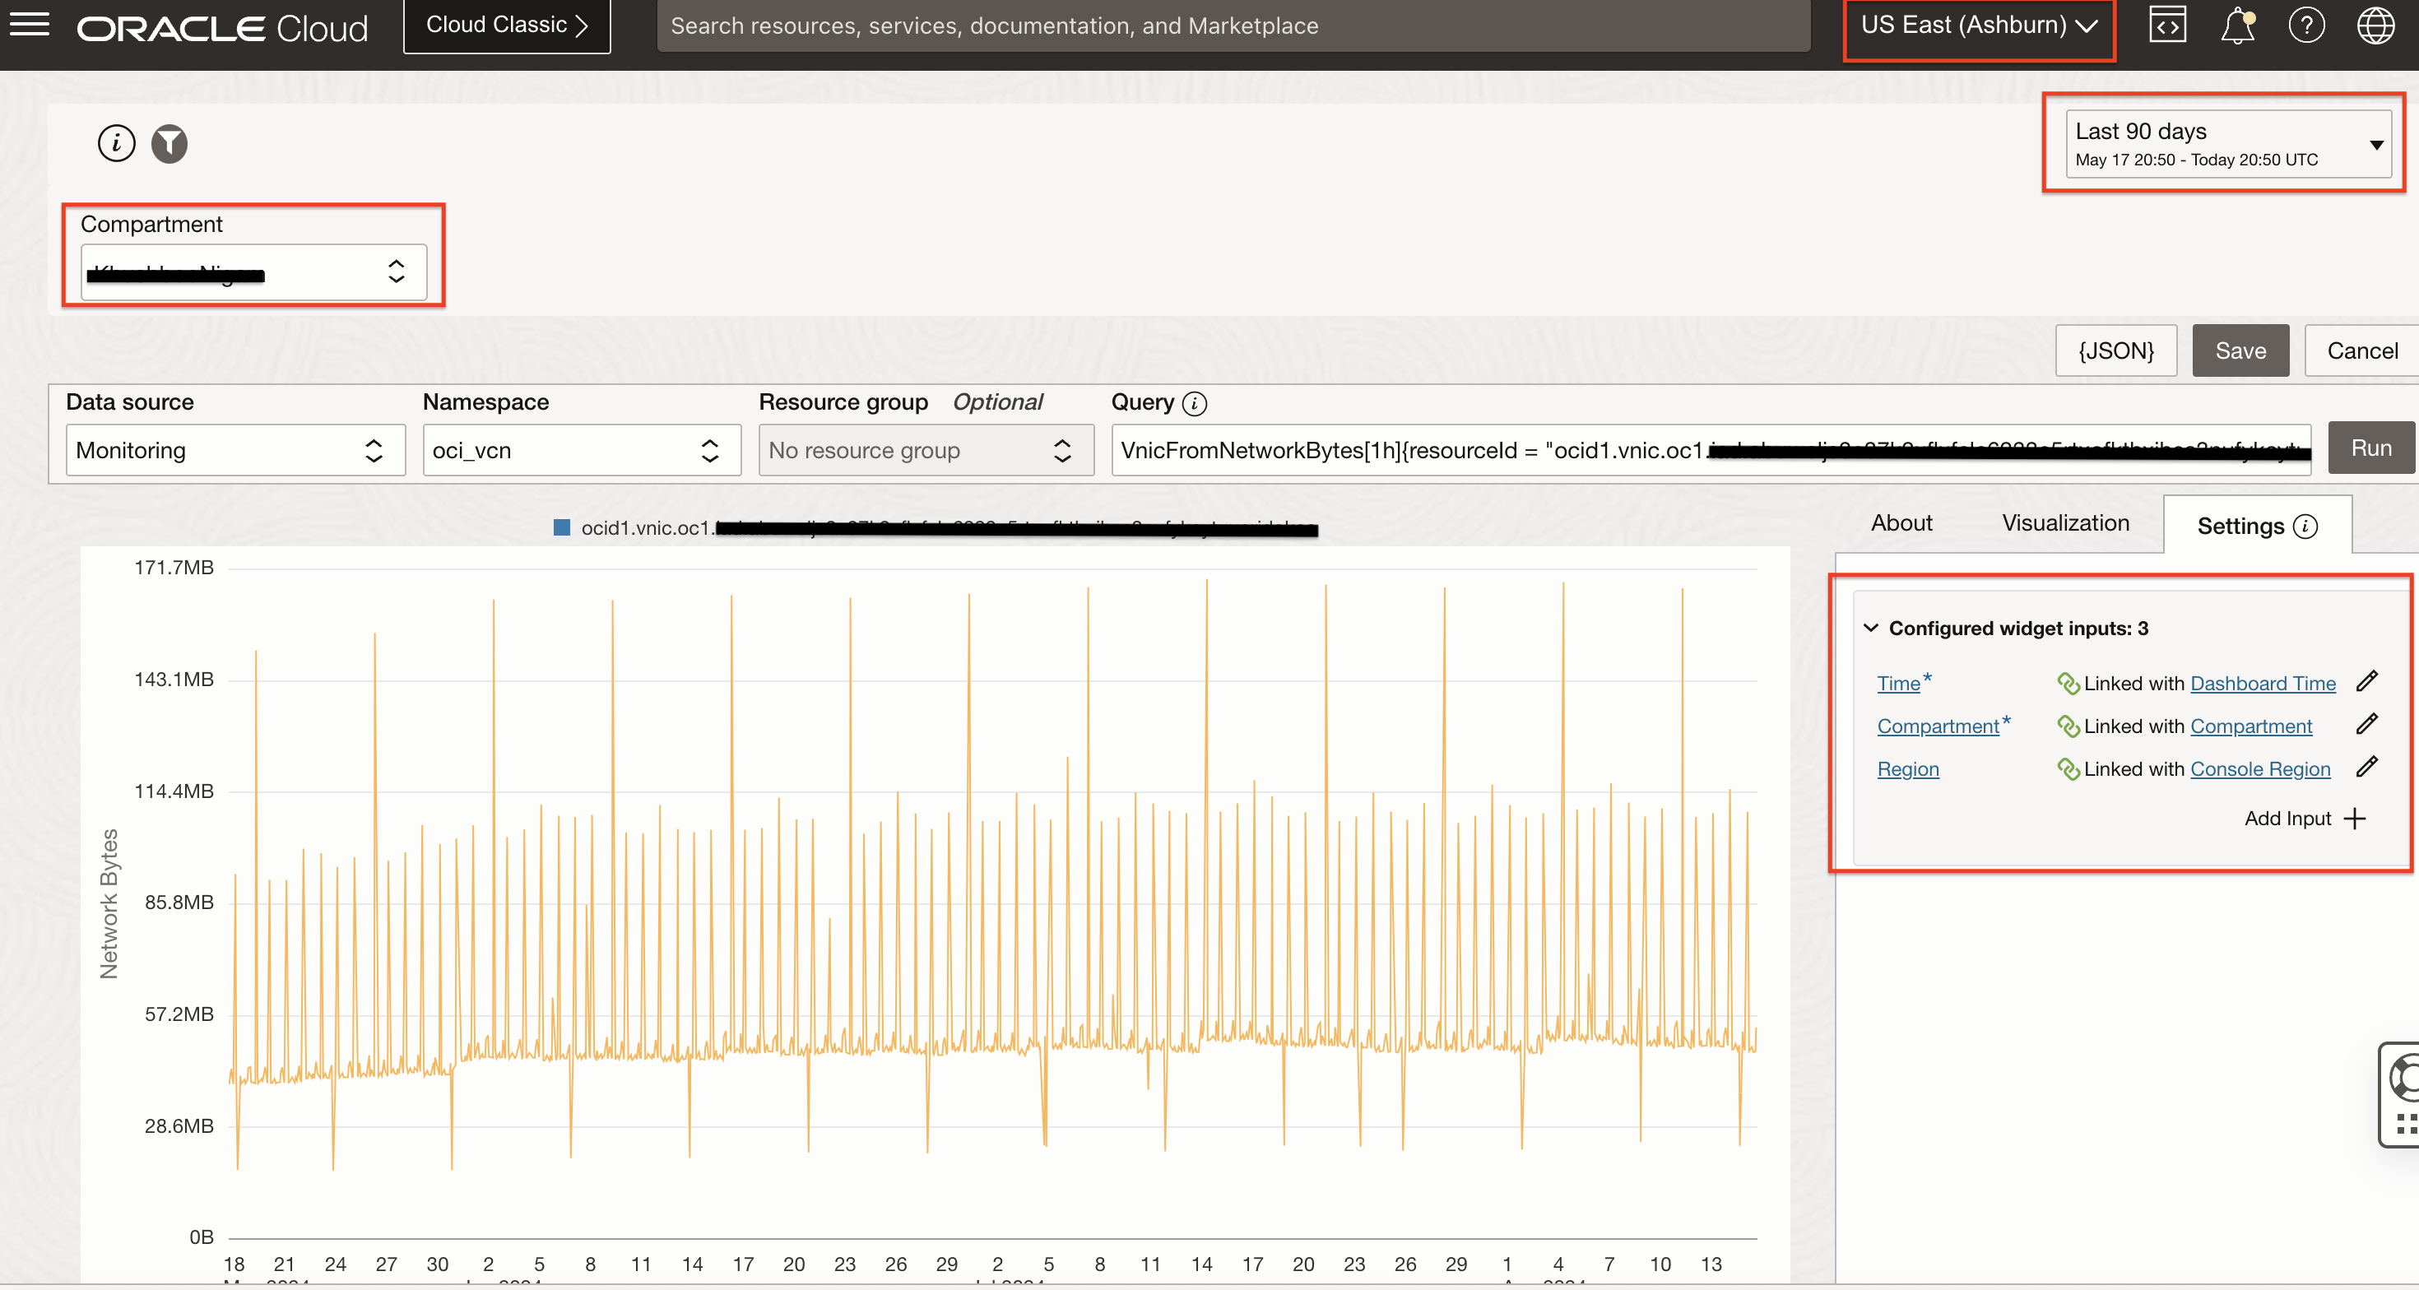Switch to the Visualization tab
This screenshot has height=1290, width=2419.
click(x=2065, y=523)
